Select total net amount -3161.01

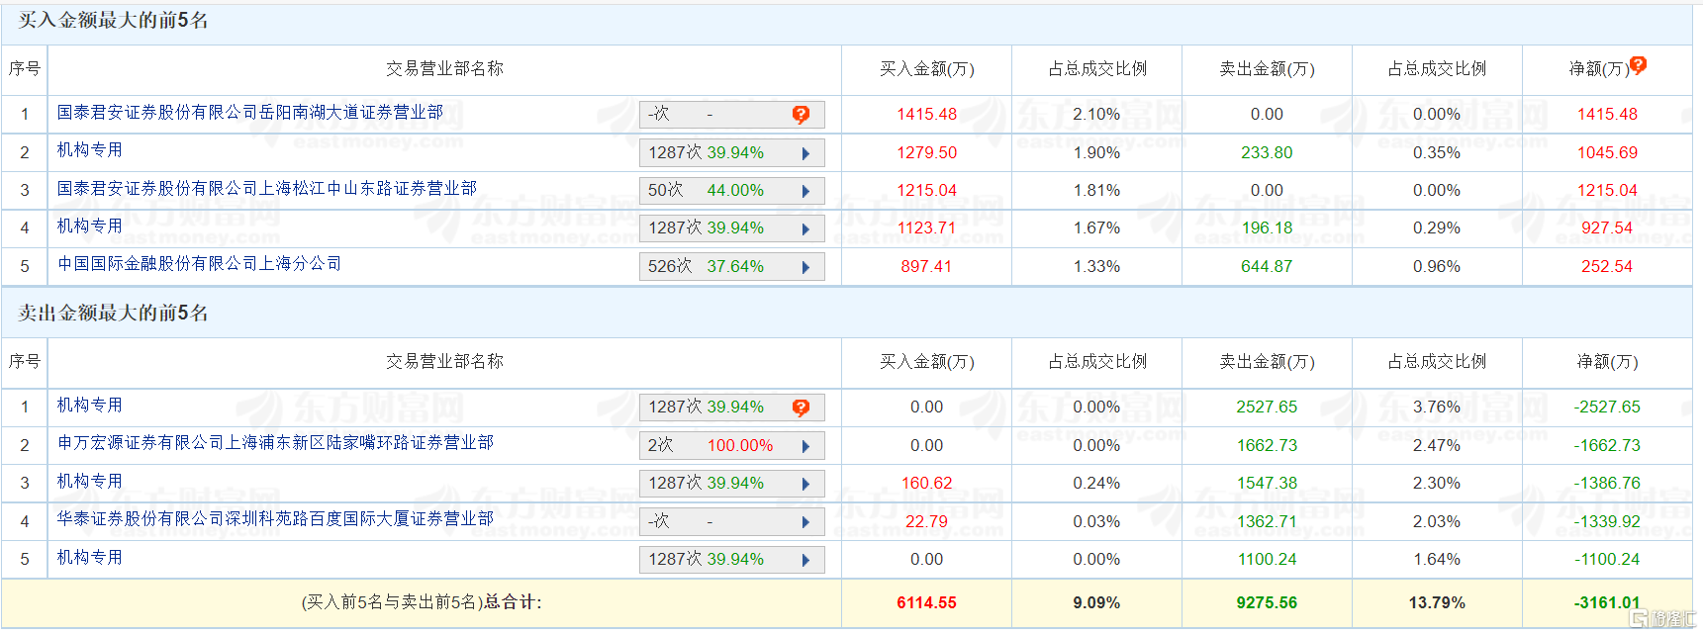(1607, 602)
